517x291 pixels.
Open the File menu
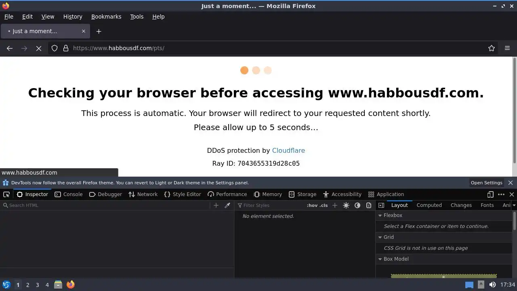[9, 17]
